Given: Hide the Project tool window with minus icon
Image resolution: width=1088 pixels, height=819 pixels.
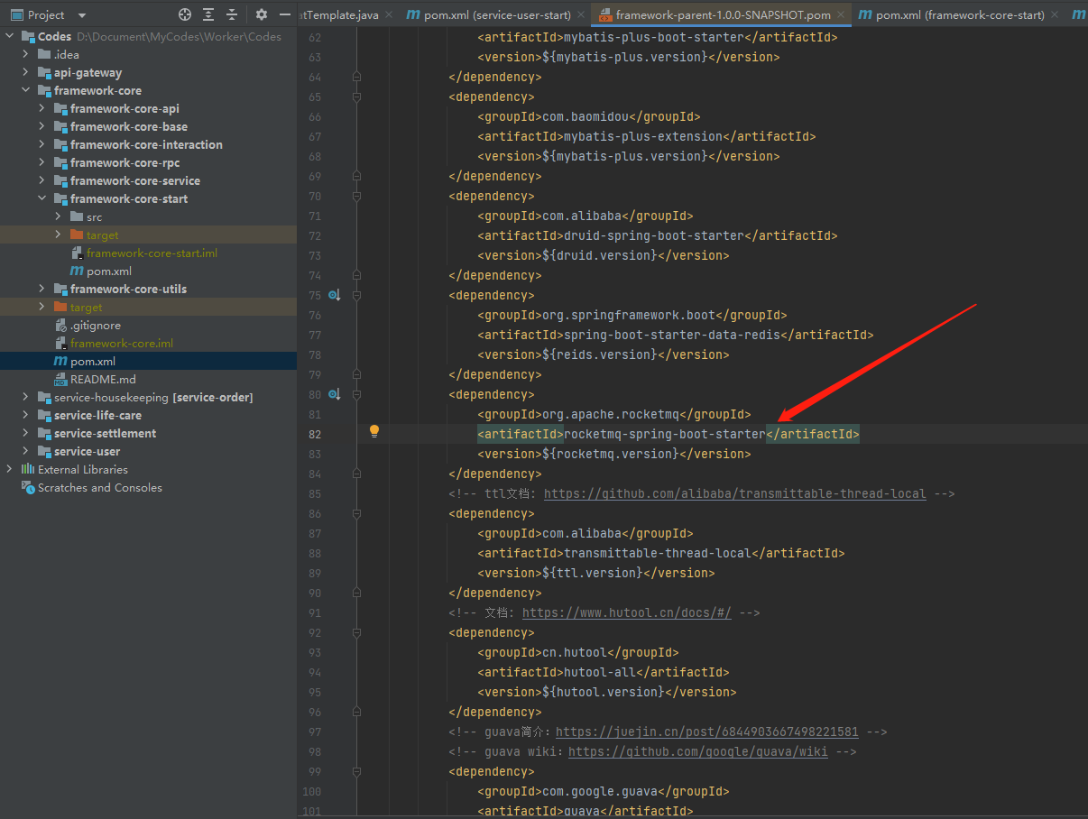Looking at the screenshot, I should tap(285, 14).
